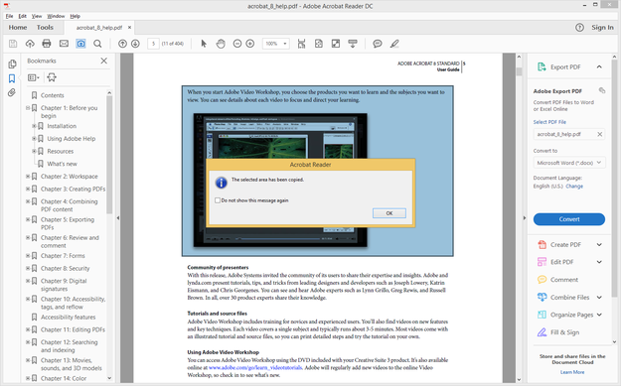Send file by email envelope icon

[x=64, y=44]
